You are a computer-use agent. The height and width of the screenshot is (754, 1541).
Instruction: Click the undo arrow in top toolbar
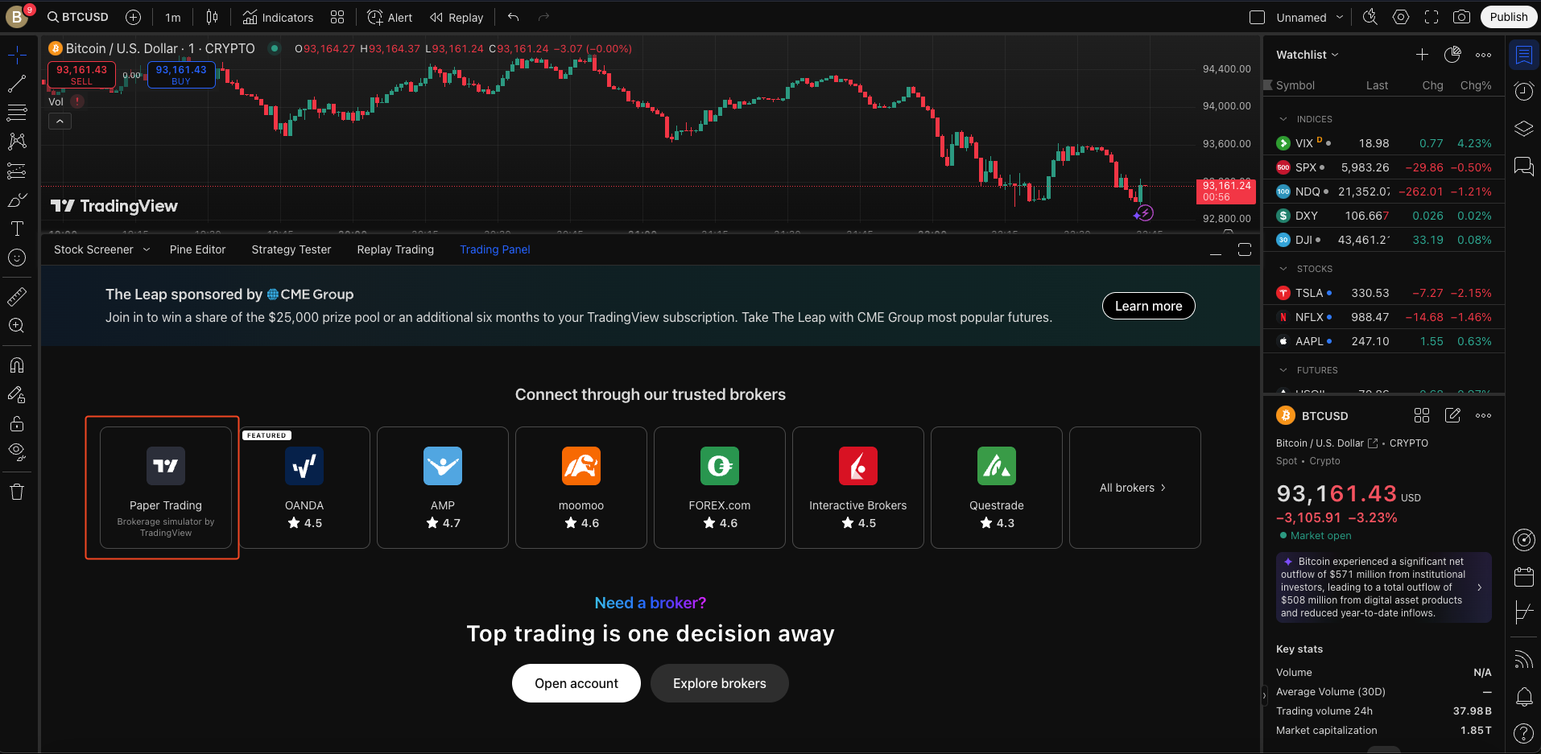click(x=513, y=17)
